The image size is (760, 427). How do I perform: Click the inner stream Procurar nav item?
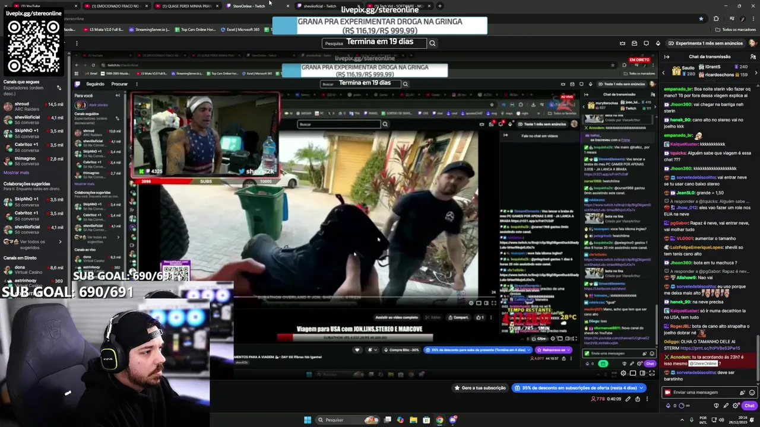coord(119,84)
